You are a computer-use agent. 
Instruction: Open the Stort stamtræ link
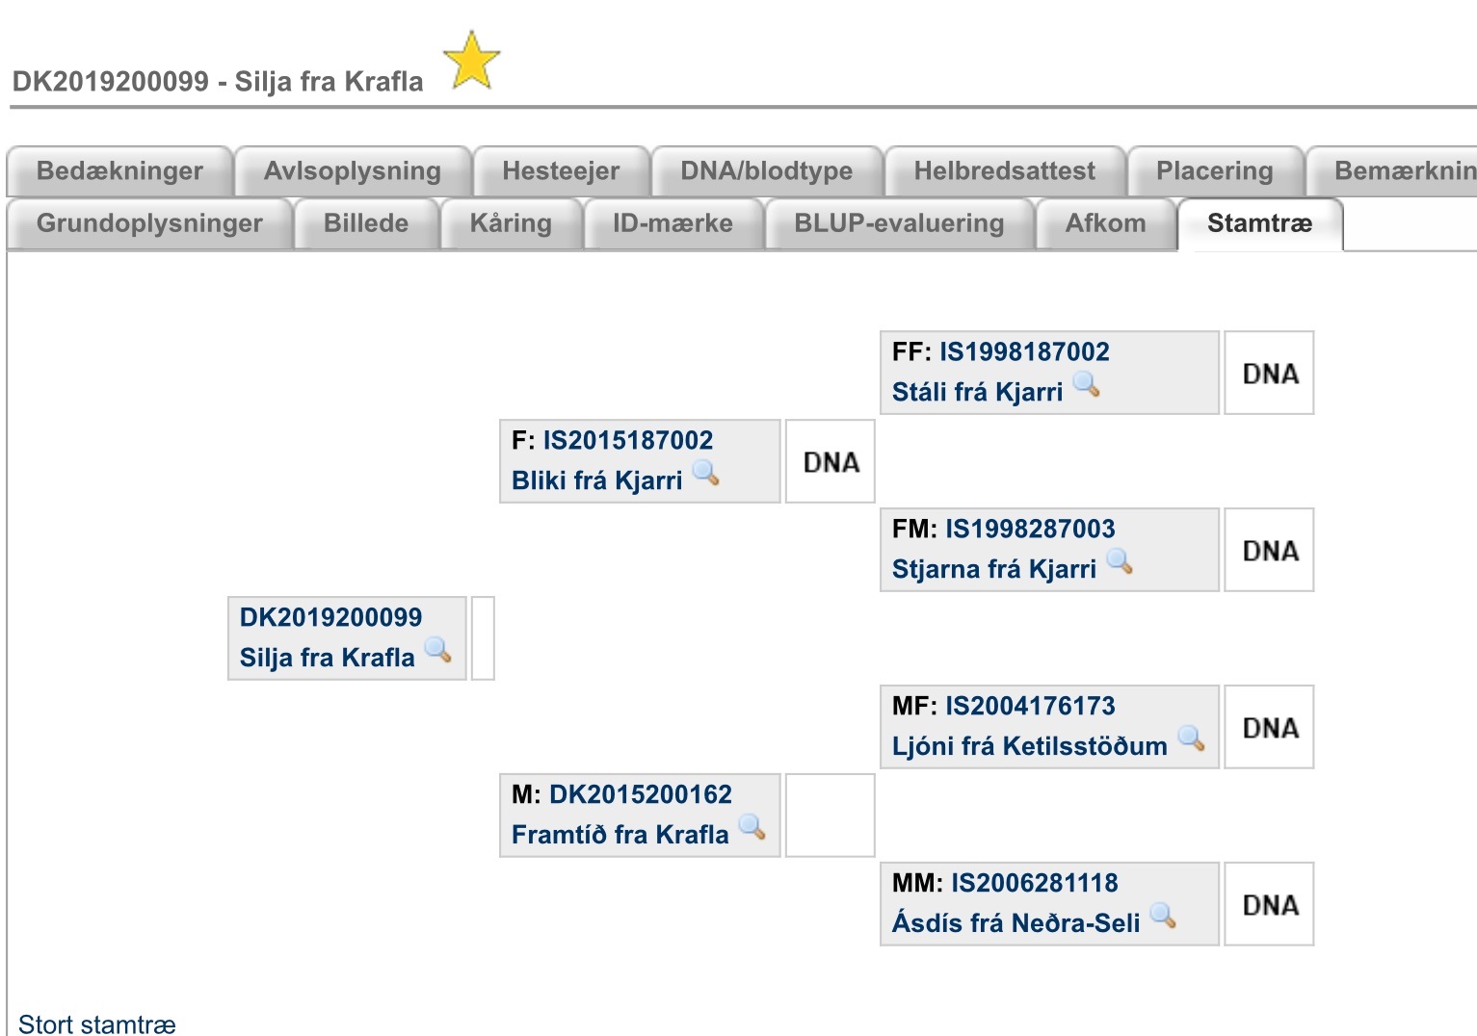pyautogui.click(x=97, y=1023)
